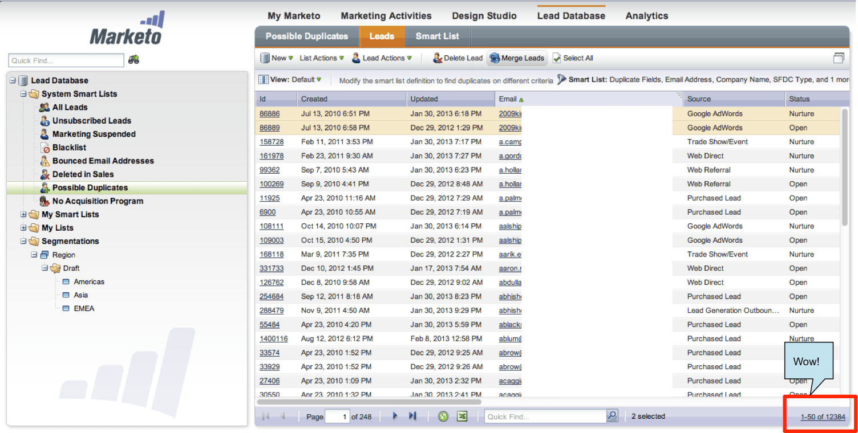Click the Source column header
The width and height of the screenshot is (858, 433).
(x=734, y=99)
